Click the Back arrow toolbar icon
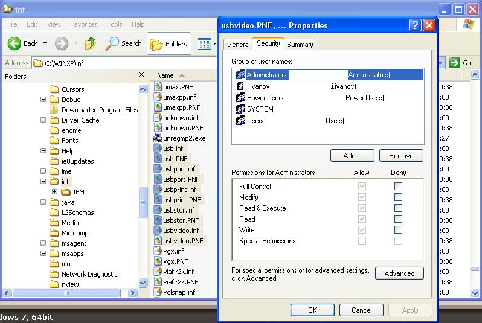482x323 pixels. (x=15, y=43)
